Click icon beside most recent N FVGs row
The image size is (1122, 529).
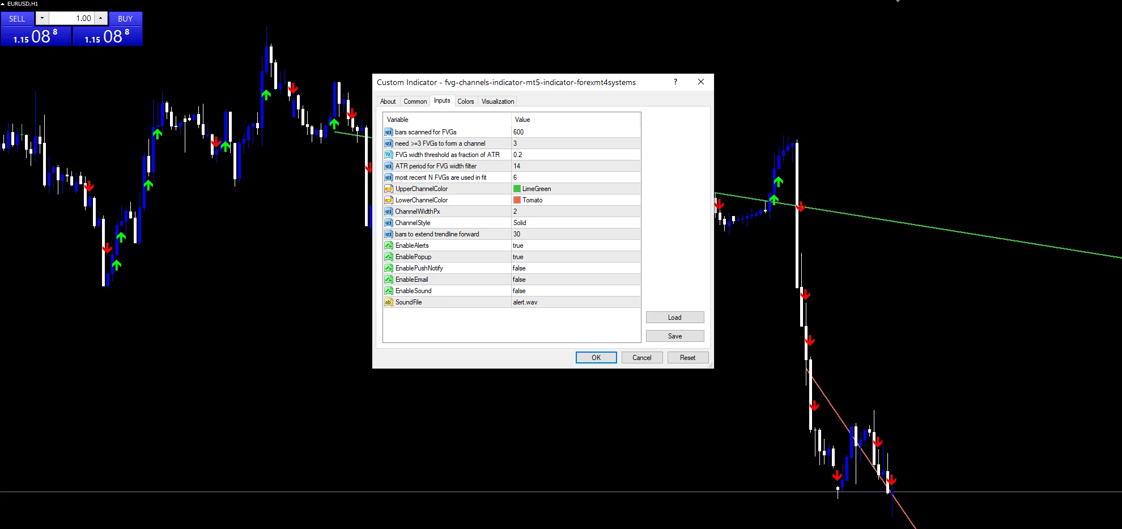(388, 177)
